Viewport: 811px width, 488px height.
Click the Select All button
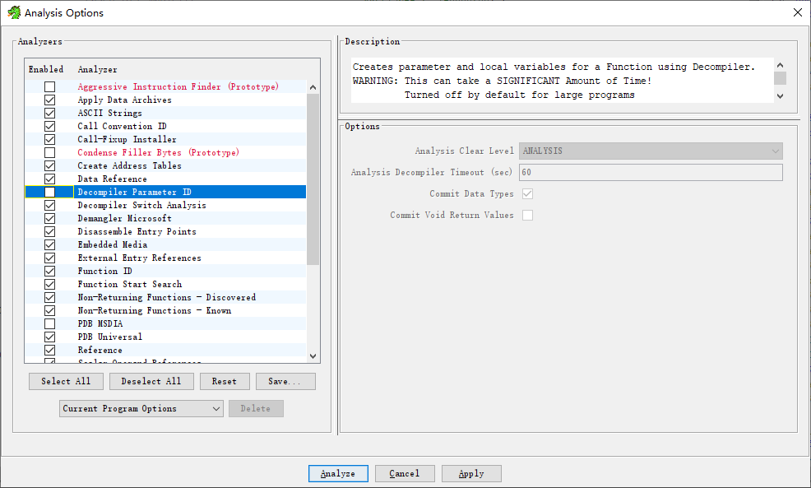[x=66, y=381]
